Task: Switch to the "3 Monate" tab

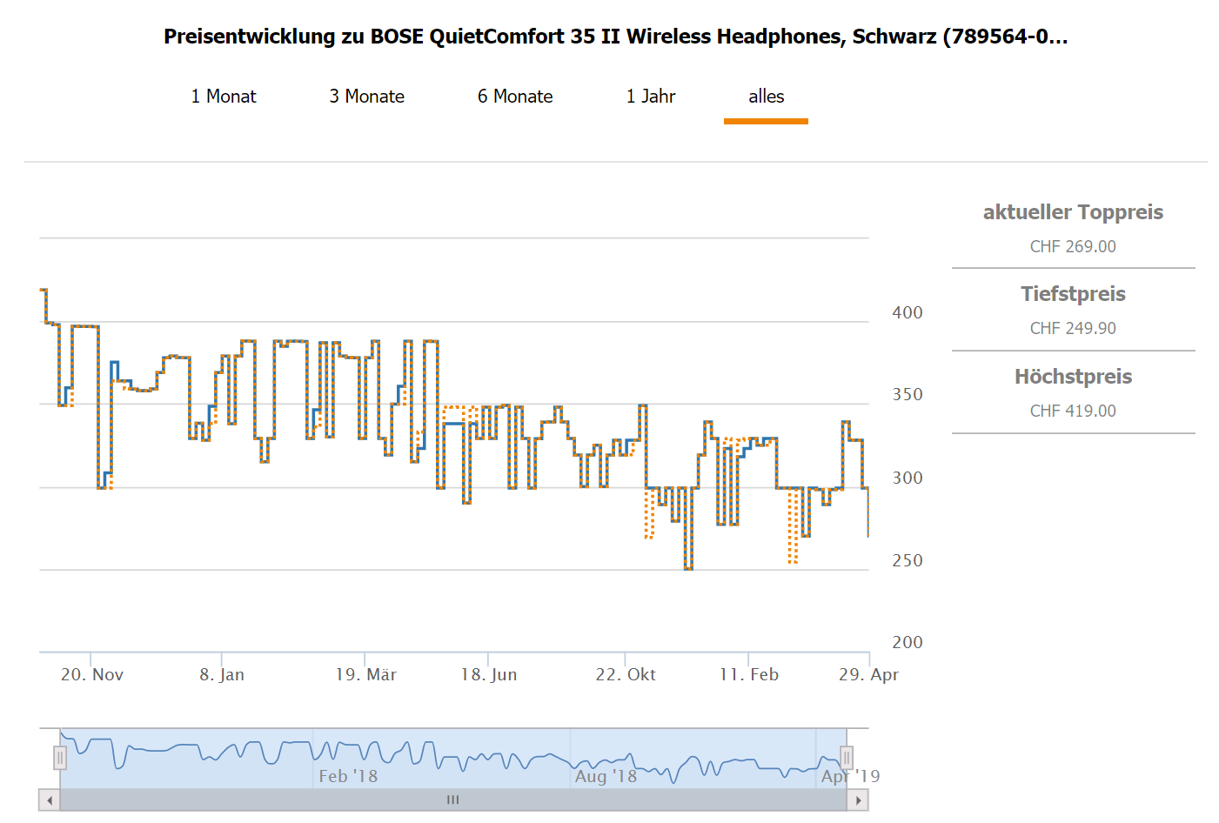Action: click(x=366, y=97)
